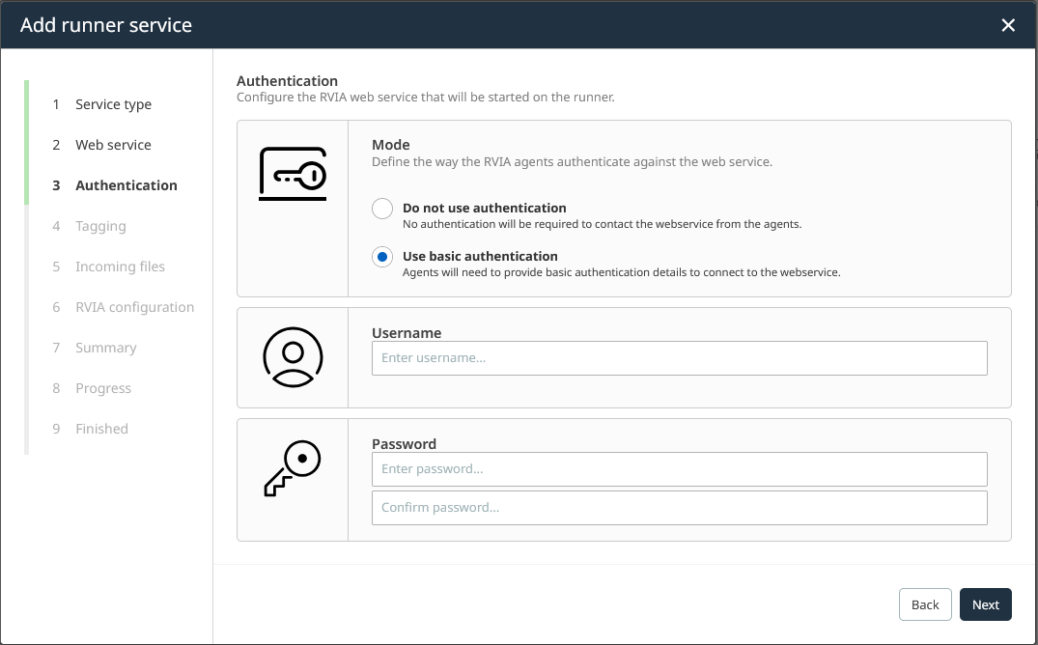Select Do not use authentication option
Image resolution: width=1038 pixels, height=645 pixels.
point(382,209)
